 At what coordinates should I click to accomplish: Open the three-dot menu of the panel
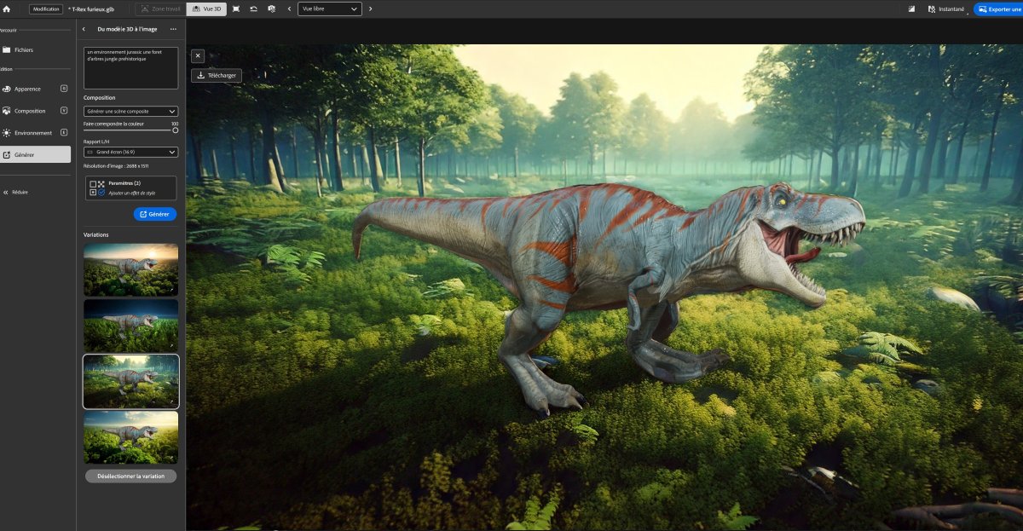(x=173, y=29)
